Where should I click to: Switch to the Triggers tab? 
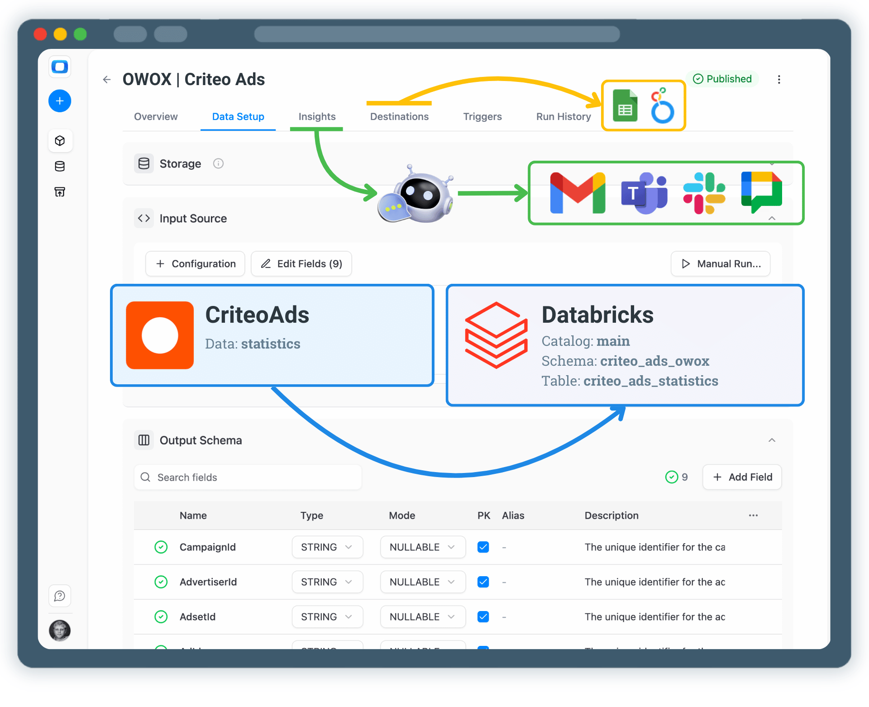coord(482,116)
